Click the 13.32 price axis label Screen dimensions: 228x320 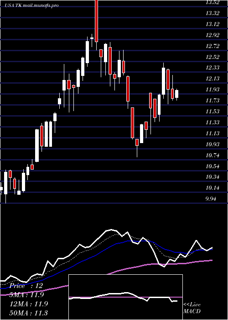click(x=212, y=13)
